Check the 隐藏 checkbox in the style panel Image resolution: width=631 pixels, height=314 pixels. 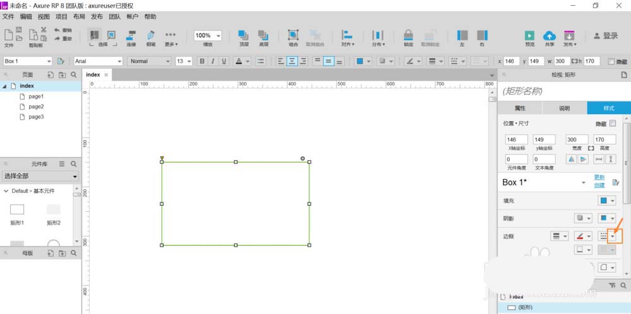(612, 124)
